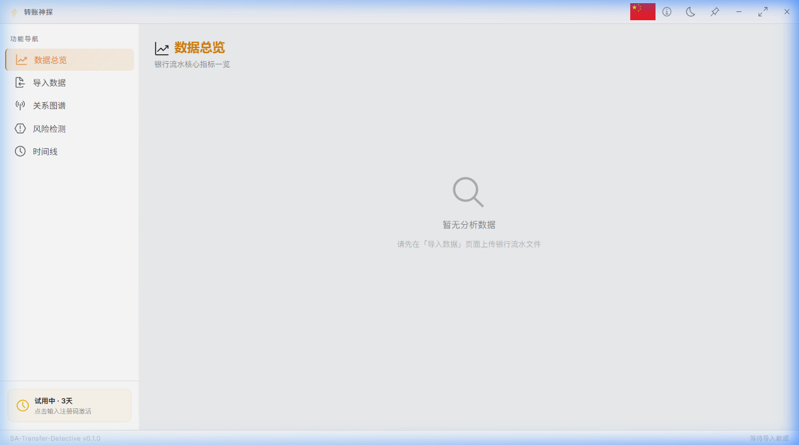Click the China flag language icon
Image resolution: width=799 pixels, height=445 pixels.
click(x=643, y=11)
